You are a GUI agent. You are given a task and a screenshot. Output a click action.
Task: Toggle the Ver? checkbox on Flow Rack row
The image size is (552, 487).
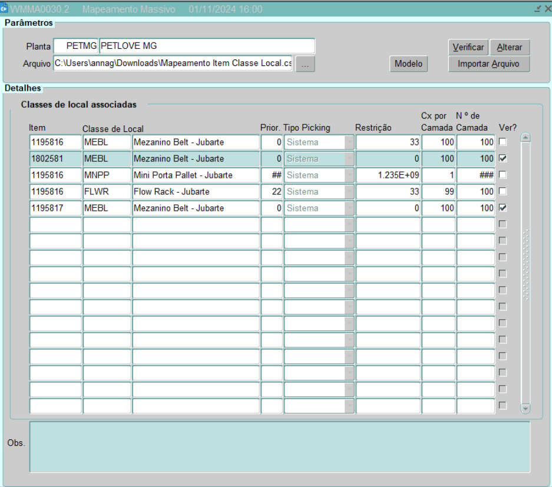pyautogui.click(x=503, y=191)
